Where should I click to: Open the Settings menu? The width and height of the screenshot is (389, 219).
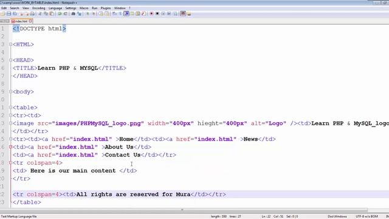click(x=71, y=8)
